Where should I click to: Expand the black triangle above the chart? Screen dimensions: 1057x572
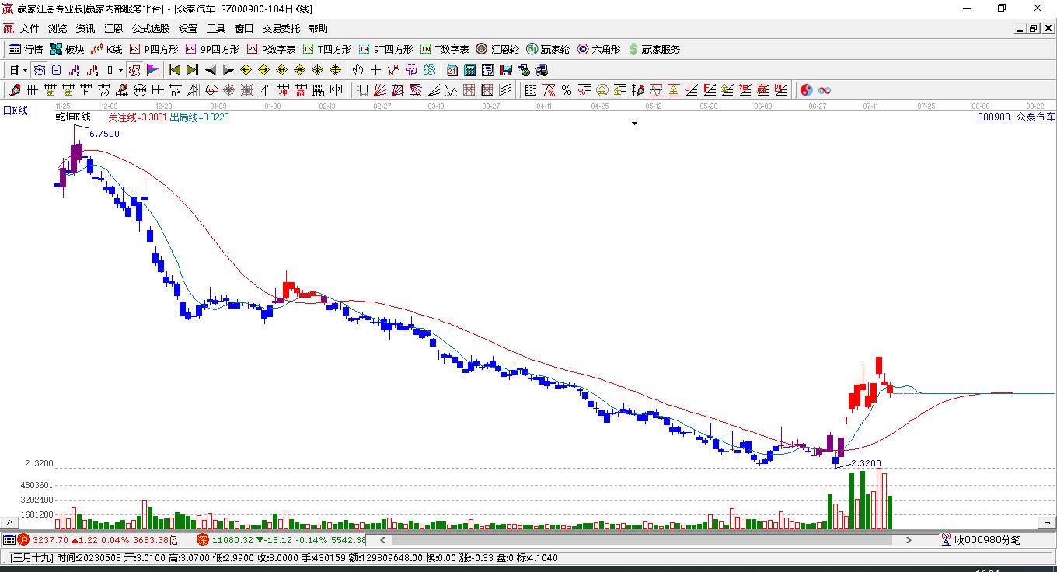(634, 124)
